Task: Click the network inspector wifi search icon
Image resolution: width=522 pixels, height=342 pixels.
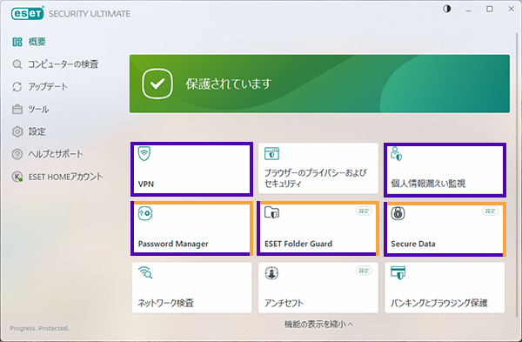Action: click(x=145, y=272)
